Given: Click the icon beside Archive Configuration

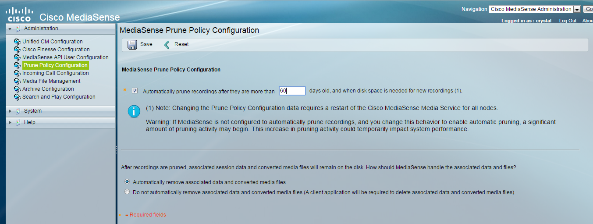Looking at the screenshot, I should (18, 89).
